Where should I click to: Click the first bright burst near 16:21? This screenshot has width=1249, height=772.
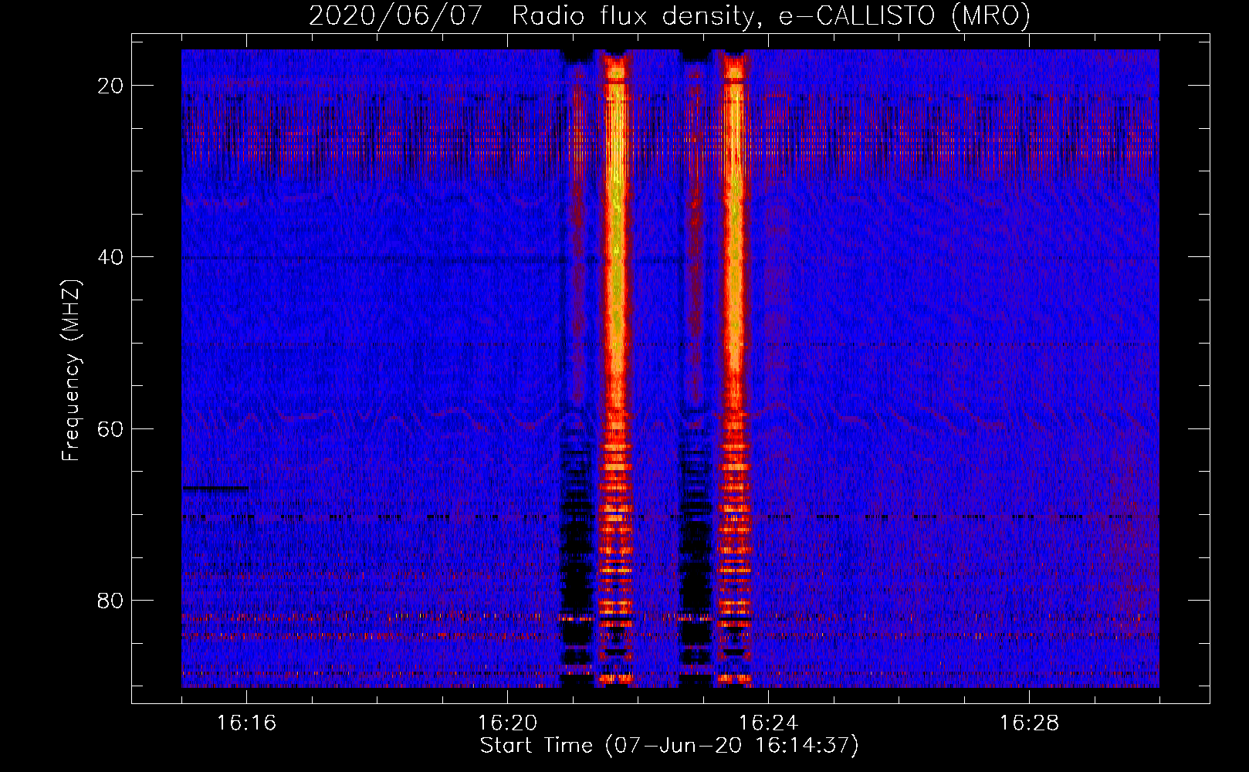point(615,369)
